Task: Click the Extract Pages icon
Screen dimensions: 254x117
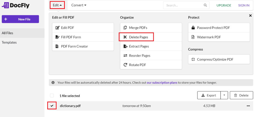Action: (x=125, y=46)
